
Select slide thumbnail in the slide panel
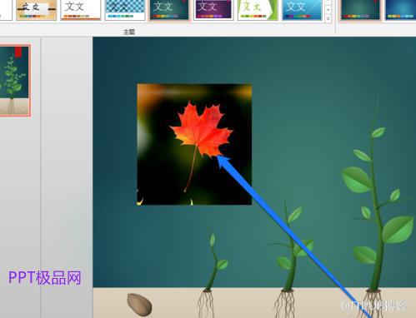tap(14, 80)
